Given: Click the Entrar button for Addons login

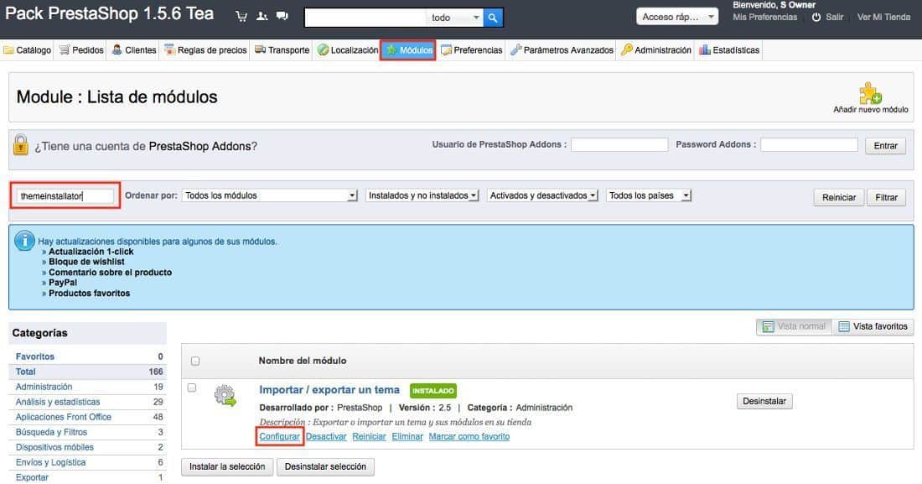Looking at the screenshot, I should pos(886,145).
